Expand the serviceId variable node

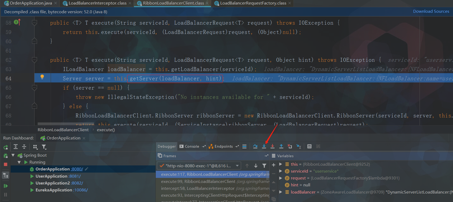point(281,171)
